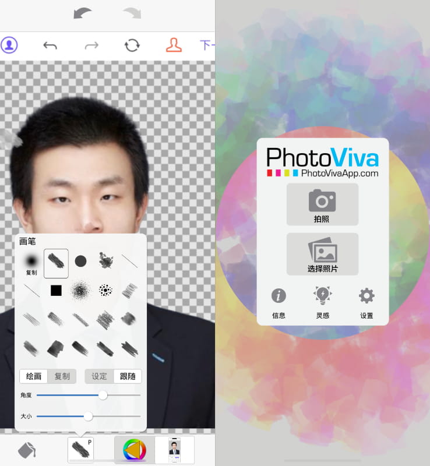Viewport: 430px width, 466px height.
Task: Switch brush mode to 复制
Action: coord(62,376)
